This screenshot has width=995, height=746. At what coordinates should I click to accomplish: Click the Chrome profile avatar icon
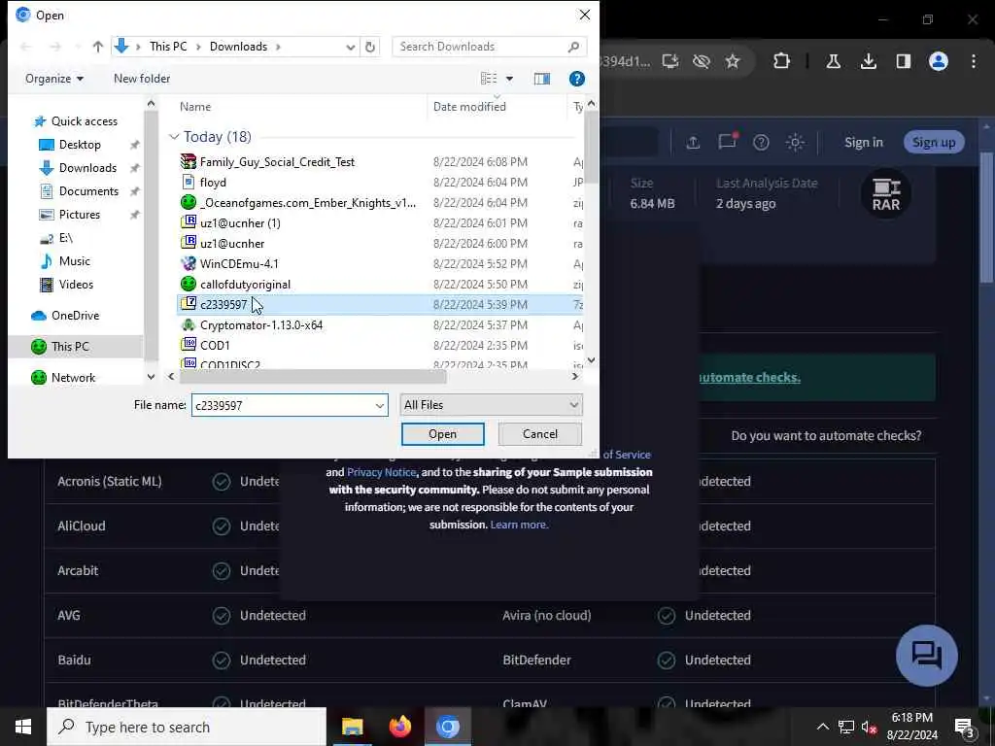click(x=939, y=61)
